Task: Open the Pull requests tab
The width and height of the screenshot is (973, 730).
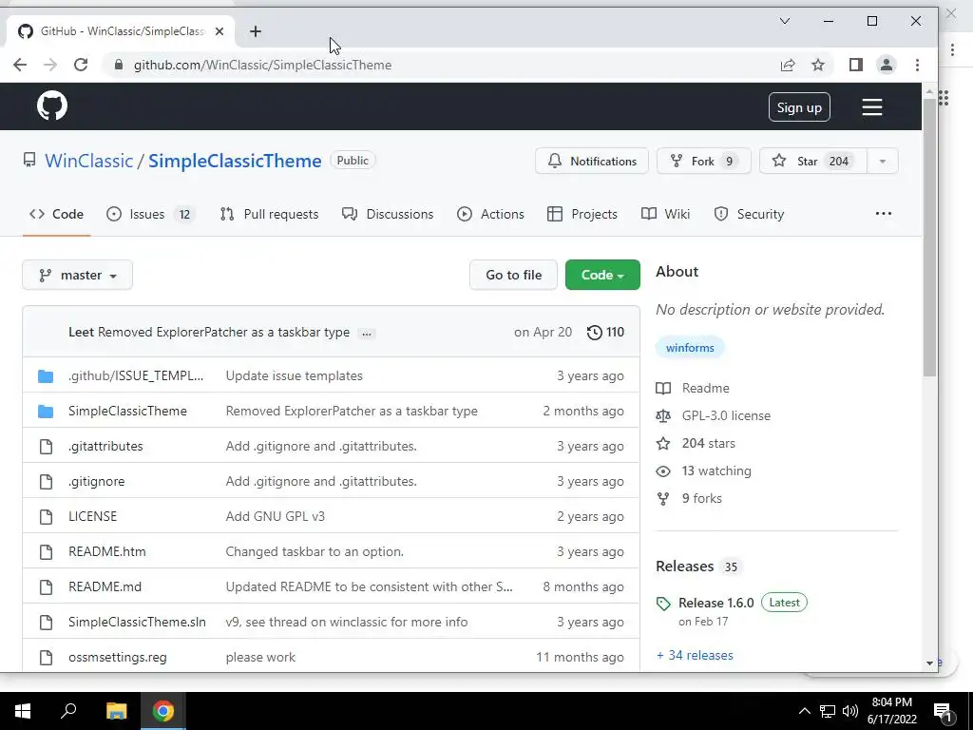Action: (x=269, y=214)
